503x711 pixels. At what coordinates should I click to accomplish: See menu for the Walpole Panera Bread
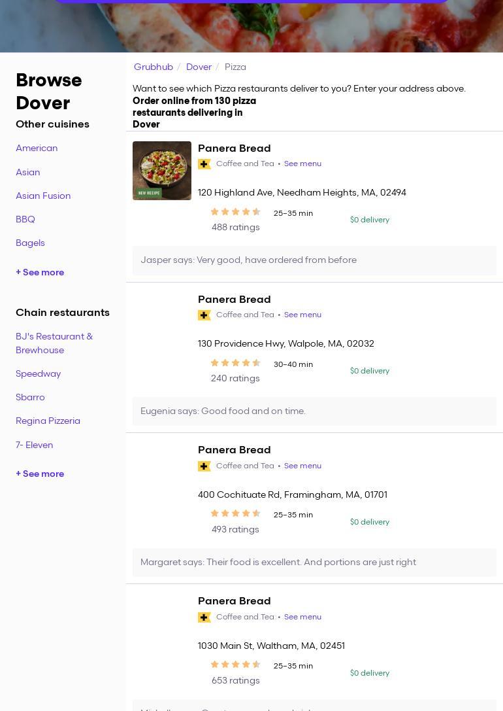pos(302,315)
